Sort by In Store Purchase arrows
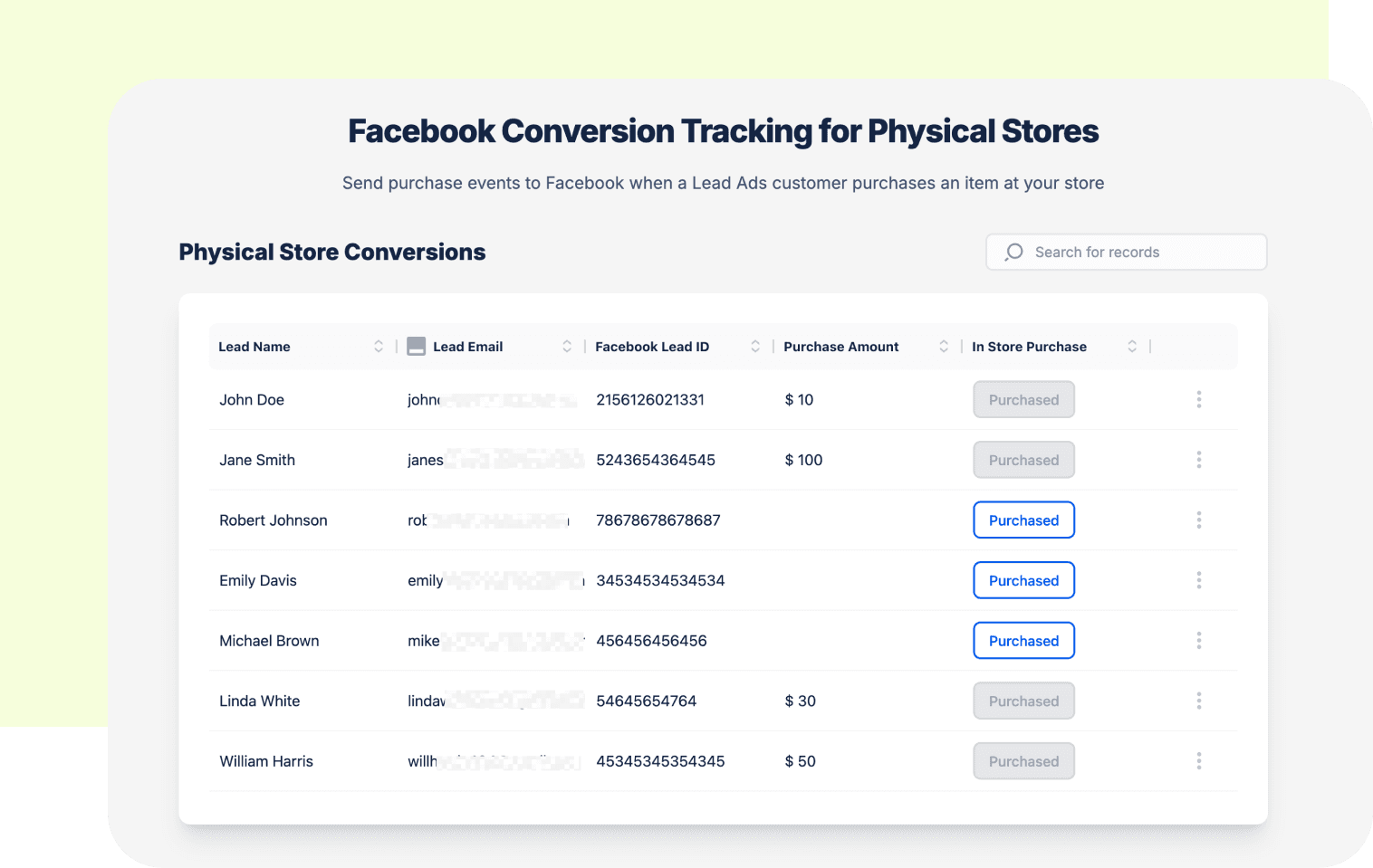The width and height of the screenshot is (1373, 868). pos(1132,347)
